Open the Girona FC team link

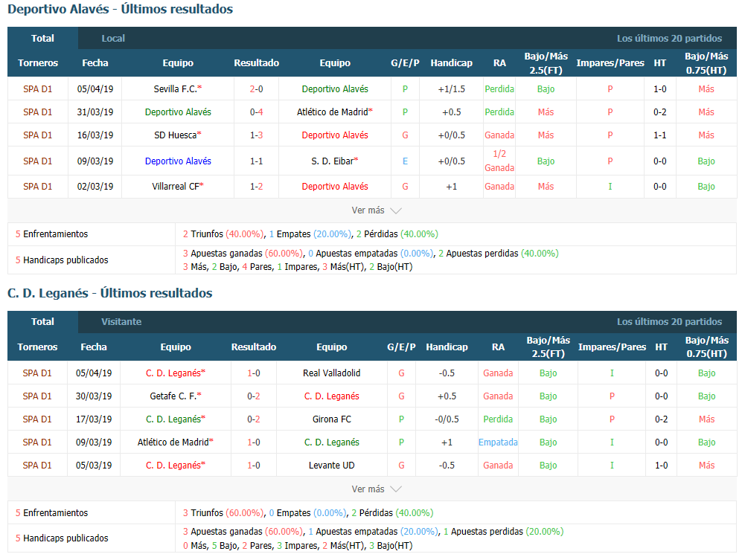[x=332, y=419]
